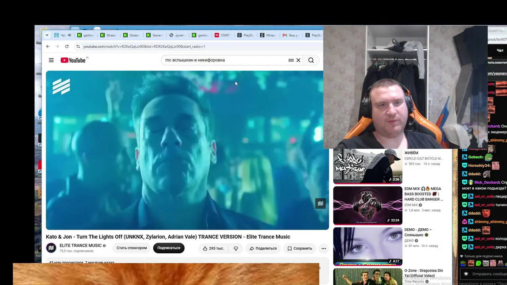Go to the YouTube home logo
This screenshot has height=285, width=507.
tap(73, 60)
